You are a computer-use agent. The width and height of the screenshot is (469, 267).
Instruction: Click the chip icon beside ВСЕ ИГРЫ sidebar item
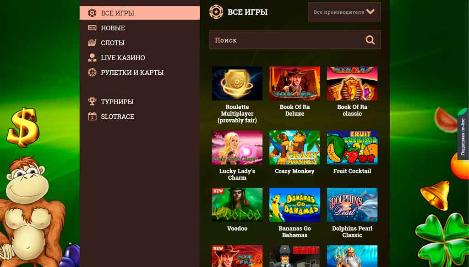point(92,13)
